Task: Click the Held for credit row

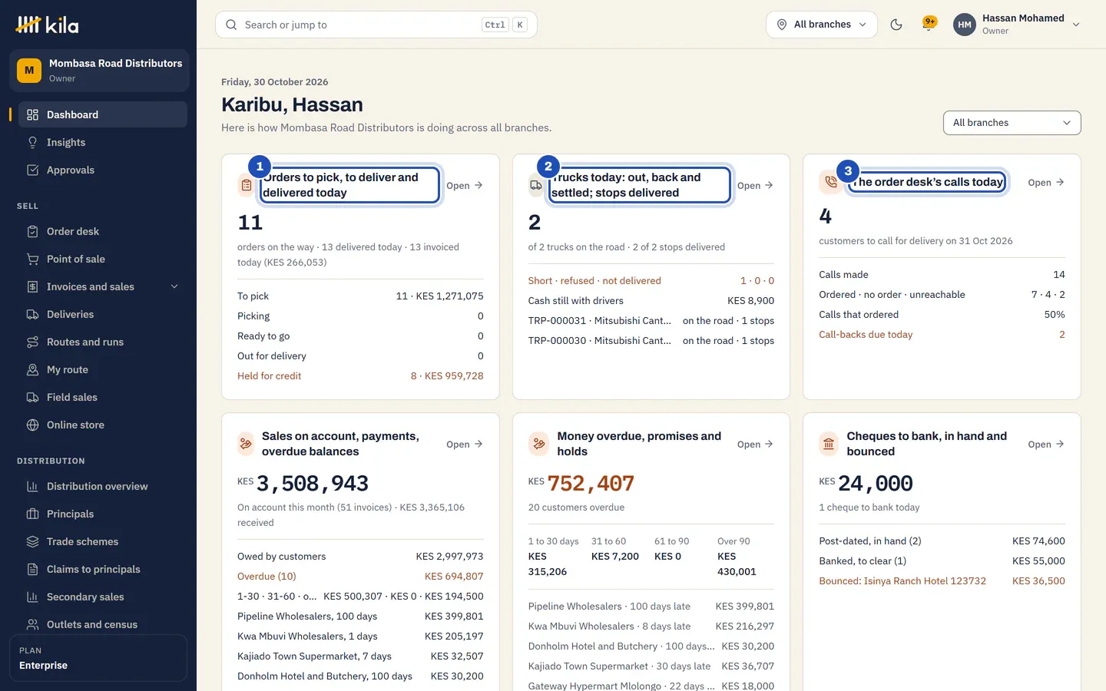Action: [x=360, y=375]
